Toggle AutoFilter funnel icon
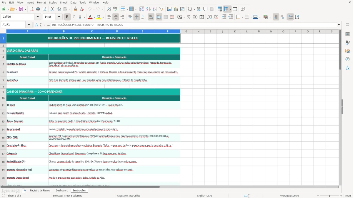The image size is (353, 198). click(x=161, y=9)
